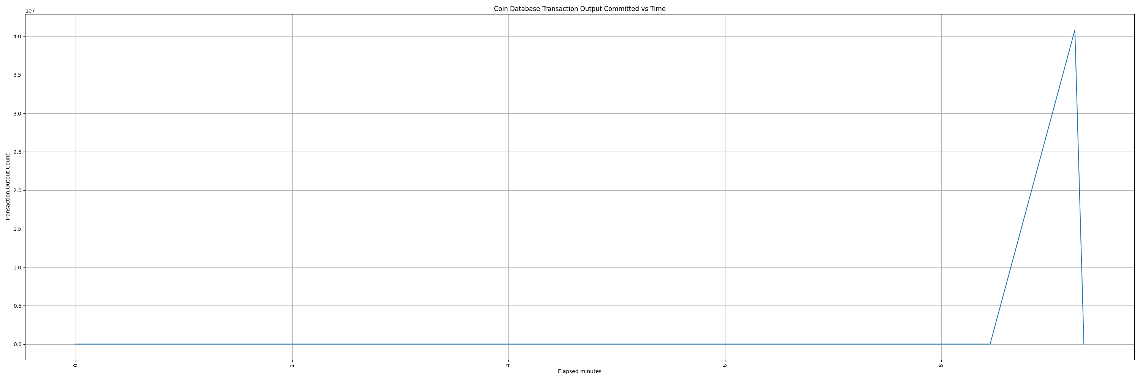The width and height of the screenshot is (1140, 380).
Task: Click the y-axis tick label 2.0
Action: [17, 191]
